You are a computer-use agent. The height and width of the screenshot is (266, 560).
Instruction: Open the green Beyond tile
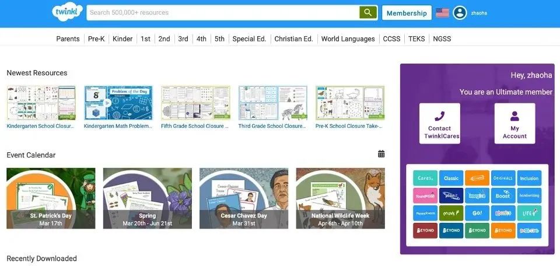point(477,230)
